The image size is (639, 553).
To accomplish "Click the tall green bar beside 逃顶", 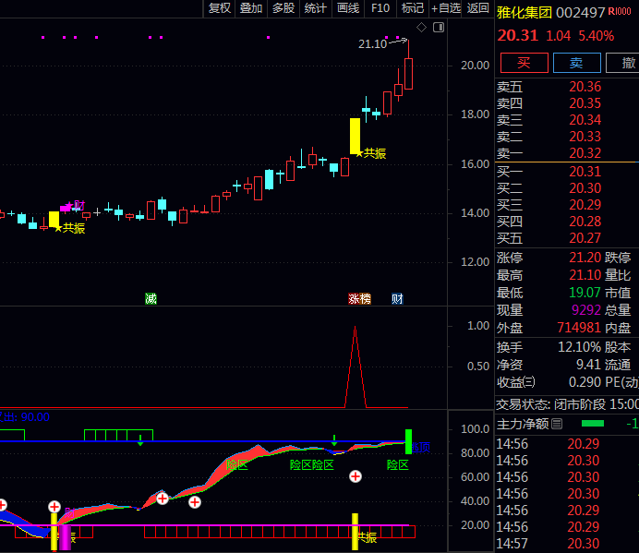I will tap(408, 441).
